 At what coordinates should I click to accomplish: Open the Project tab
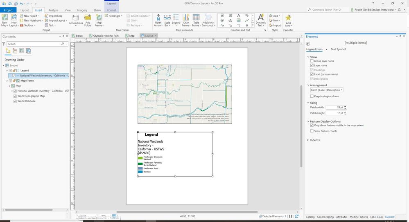[x=8, y=10]
